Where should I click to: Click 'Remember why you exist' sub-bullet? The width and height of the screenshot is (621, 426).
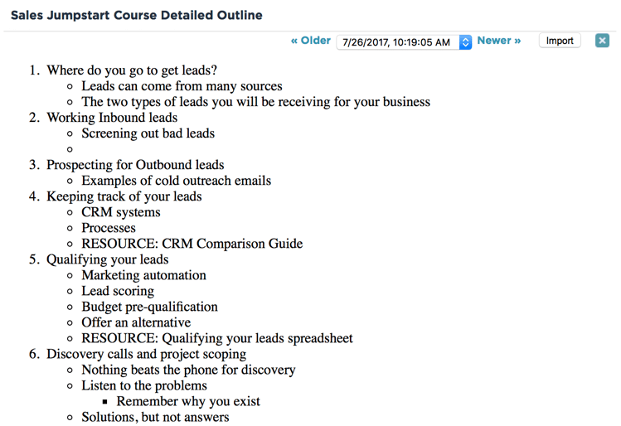click(x=188, y=401)
